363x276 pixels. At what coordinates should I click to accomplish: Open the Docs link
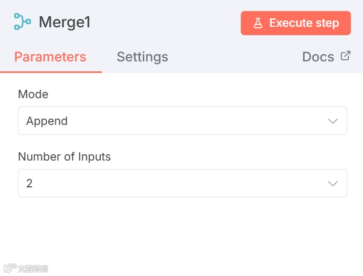tap(318, 57)
